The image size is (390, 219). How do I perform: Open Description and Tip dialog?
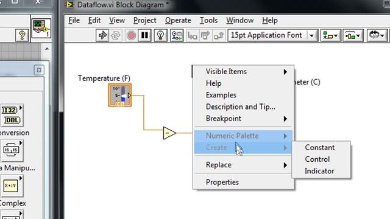click(243, 107)
